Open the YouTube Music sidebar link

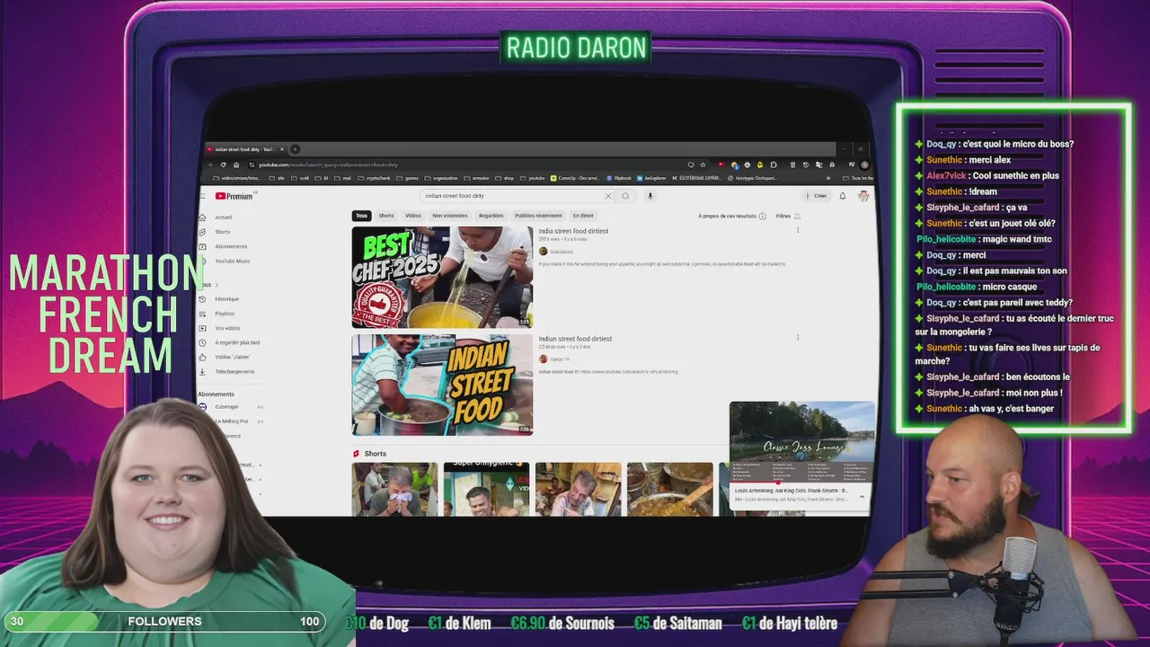point(233,261)
